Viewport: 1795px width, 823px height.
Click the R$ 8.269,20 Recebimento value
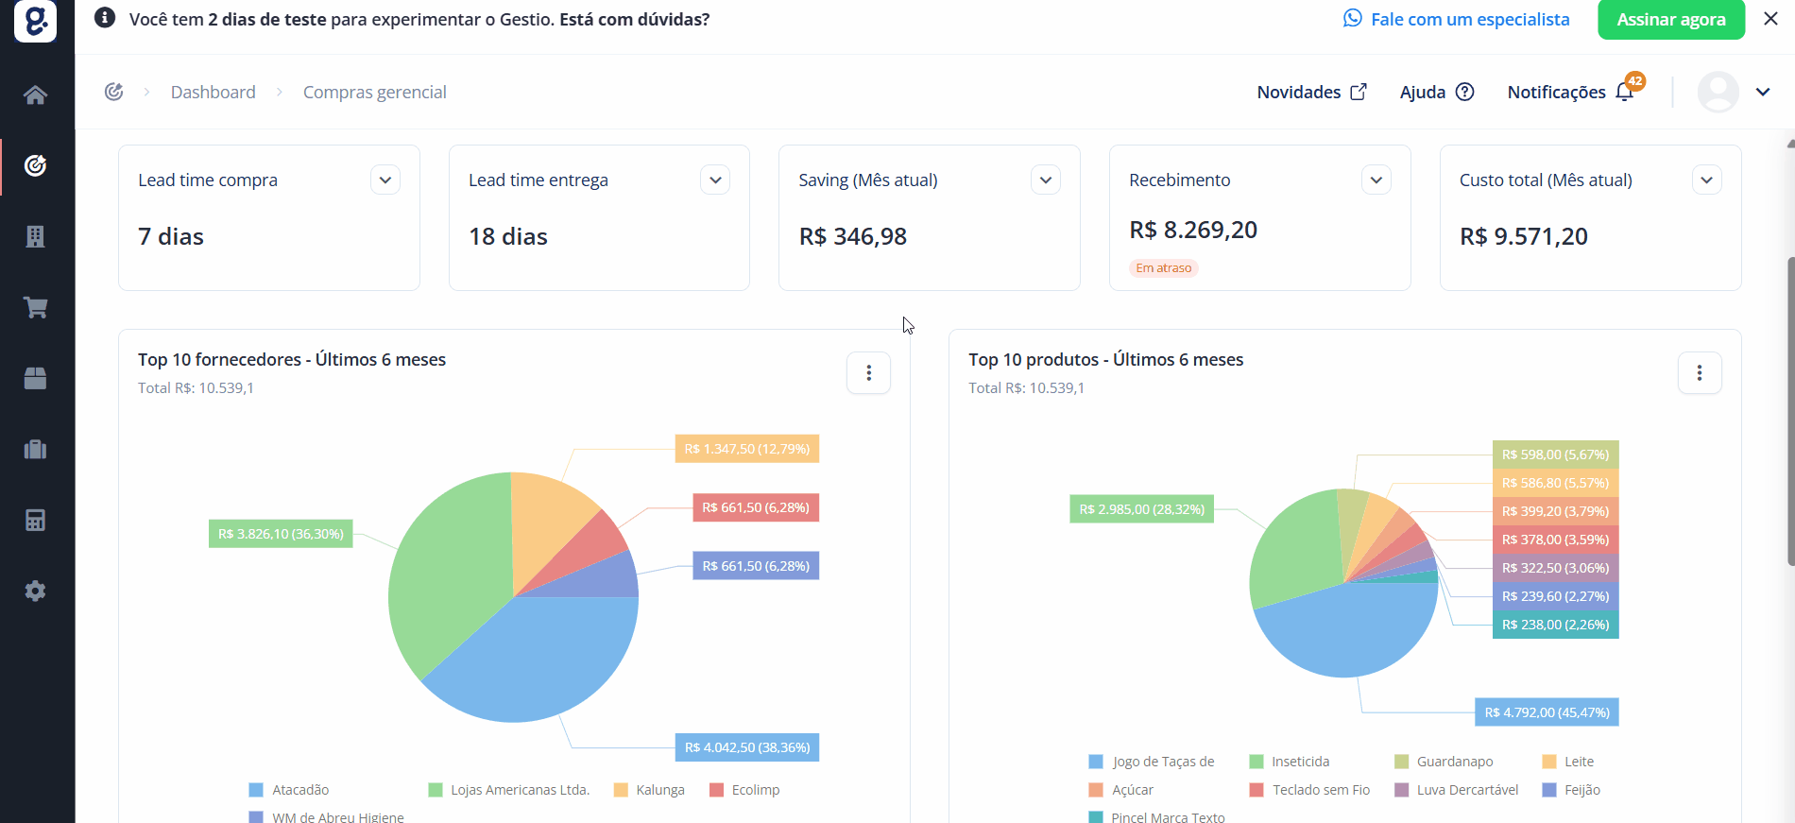tap(1193, 230)
